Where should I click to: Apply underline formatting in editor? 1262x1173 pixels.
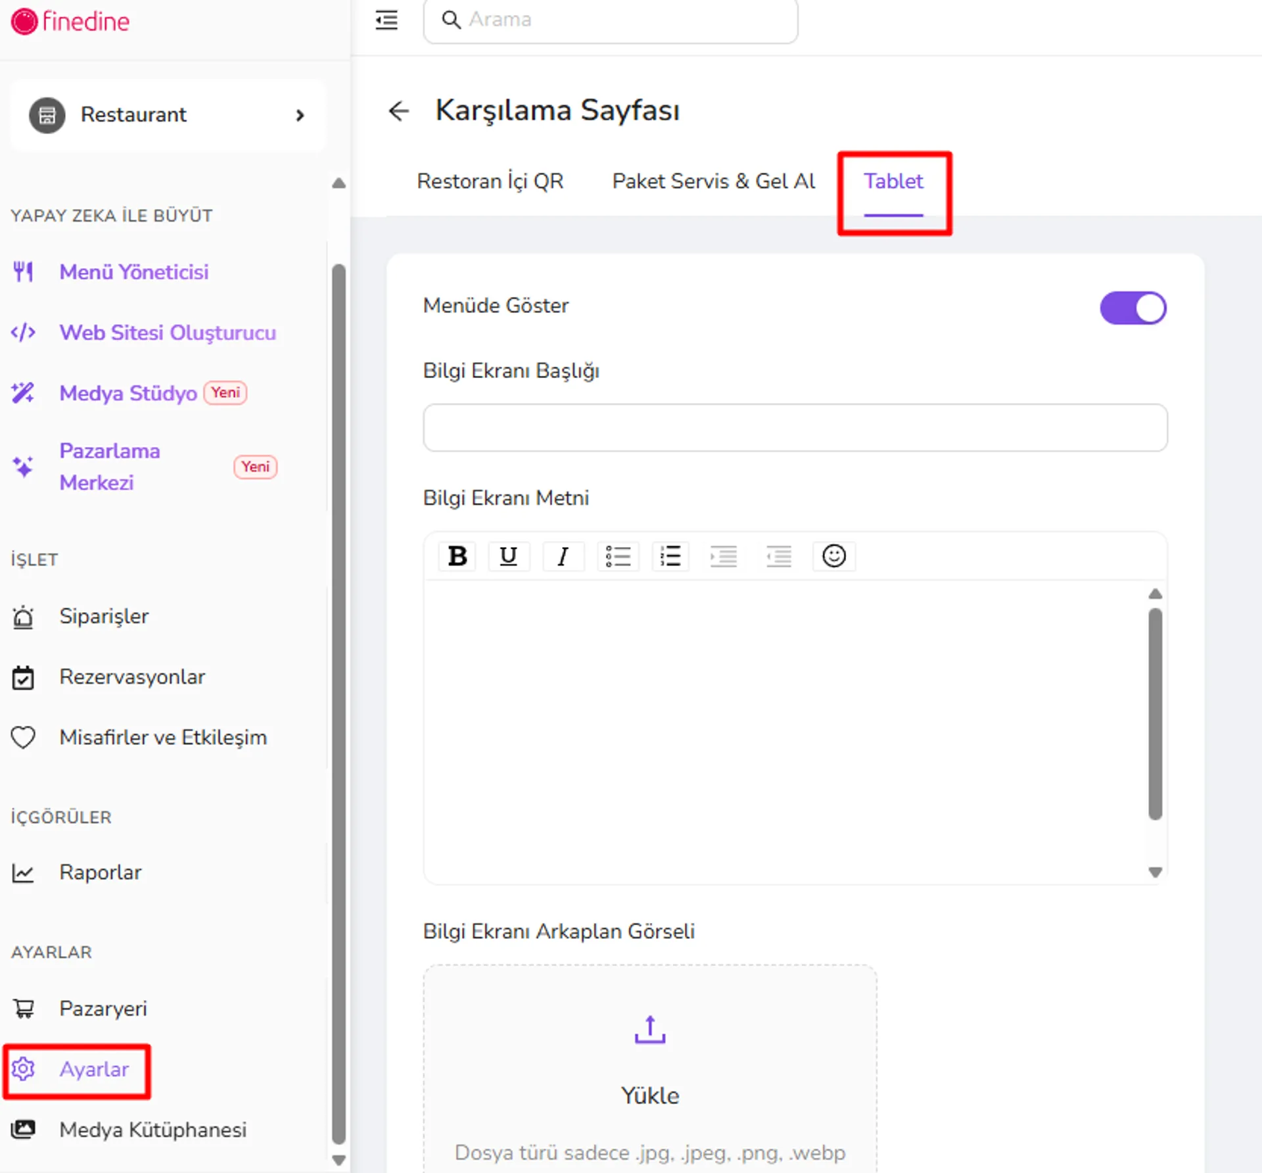[x=508, y=556]
